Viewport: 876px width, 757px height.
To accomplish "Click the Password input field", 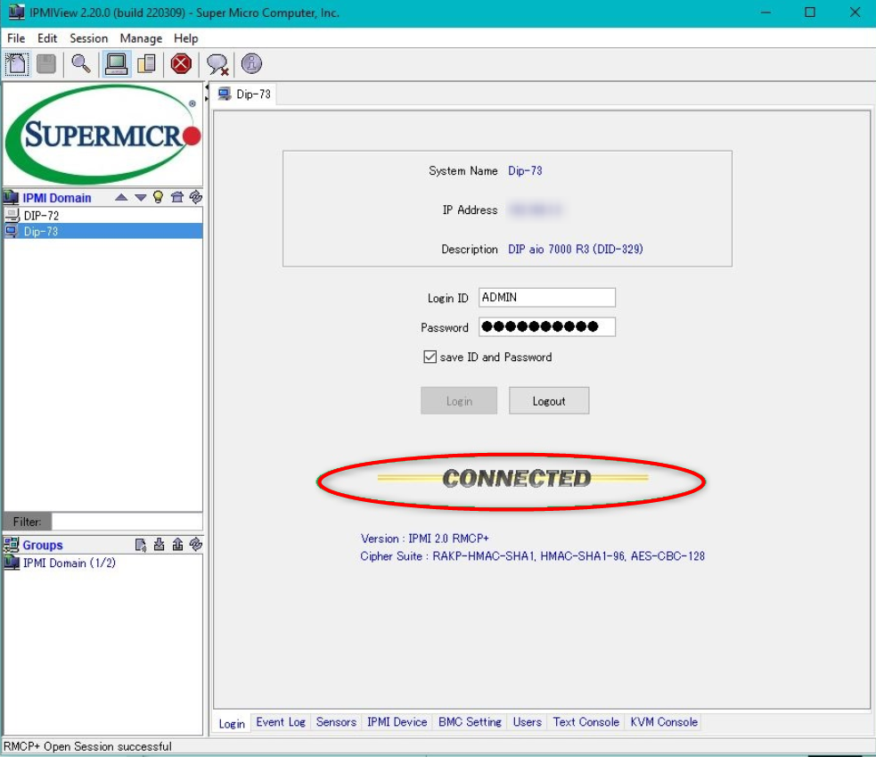I will point(547,327).
